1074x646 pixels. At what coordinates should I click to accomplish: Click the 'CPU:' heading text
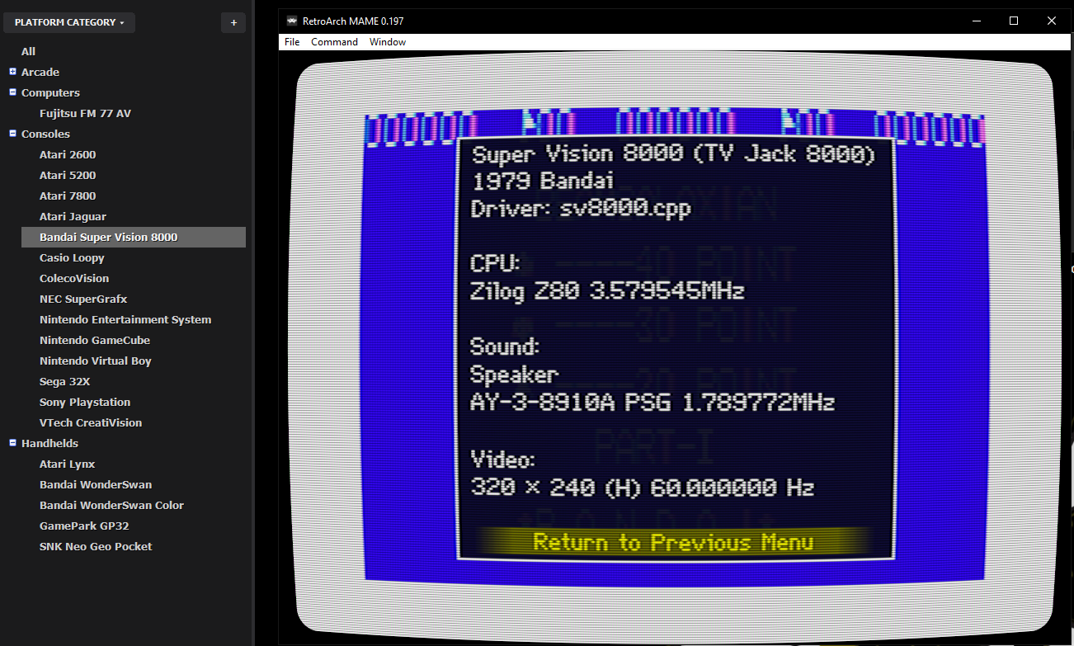(x=496, y=264)
